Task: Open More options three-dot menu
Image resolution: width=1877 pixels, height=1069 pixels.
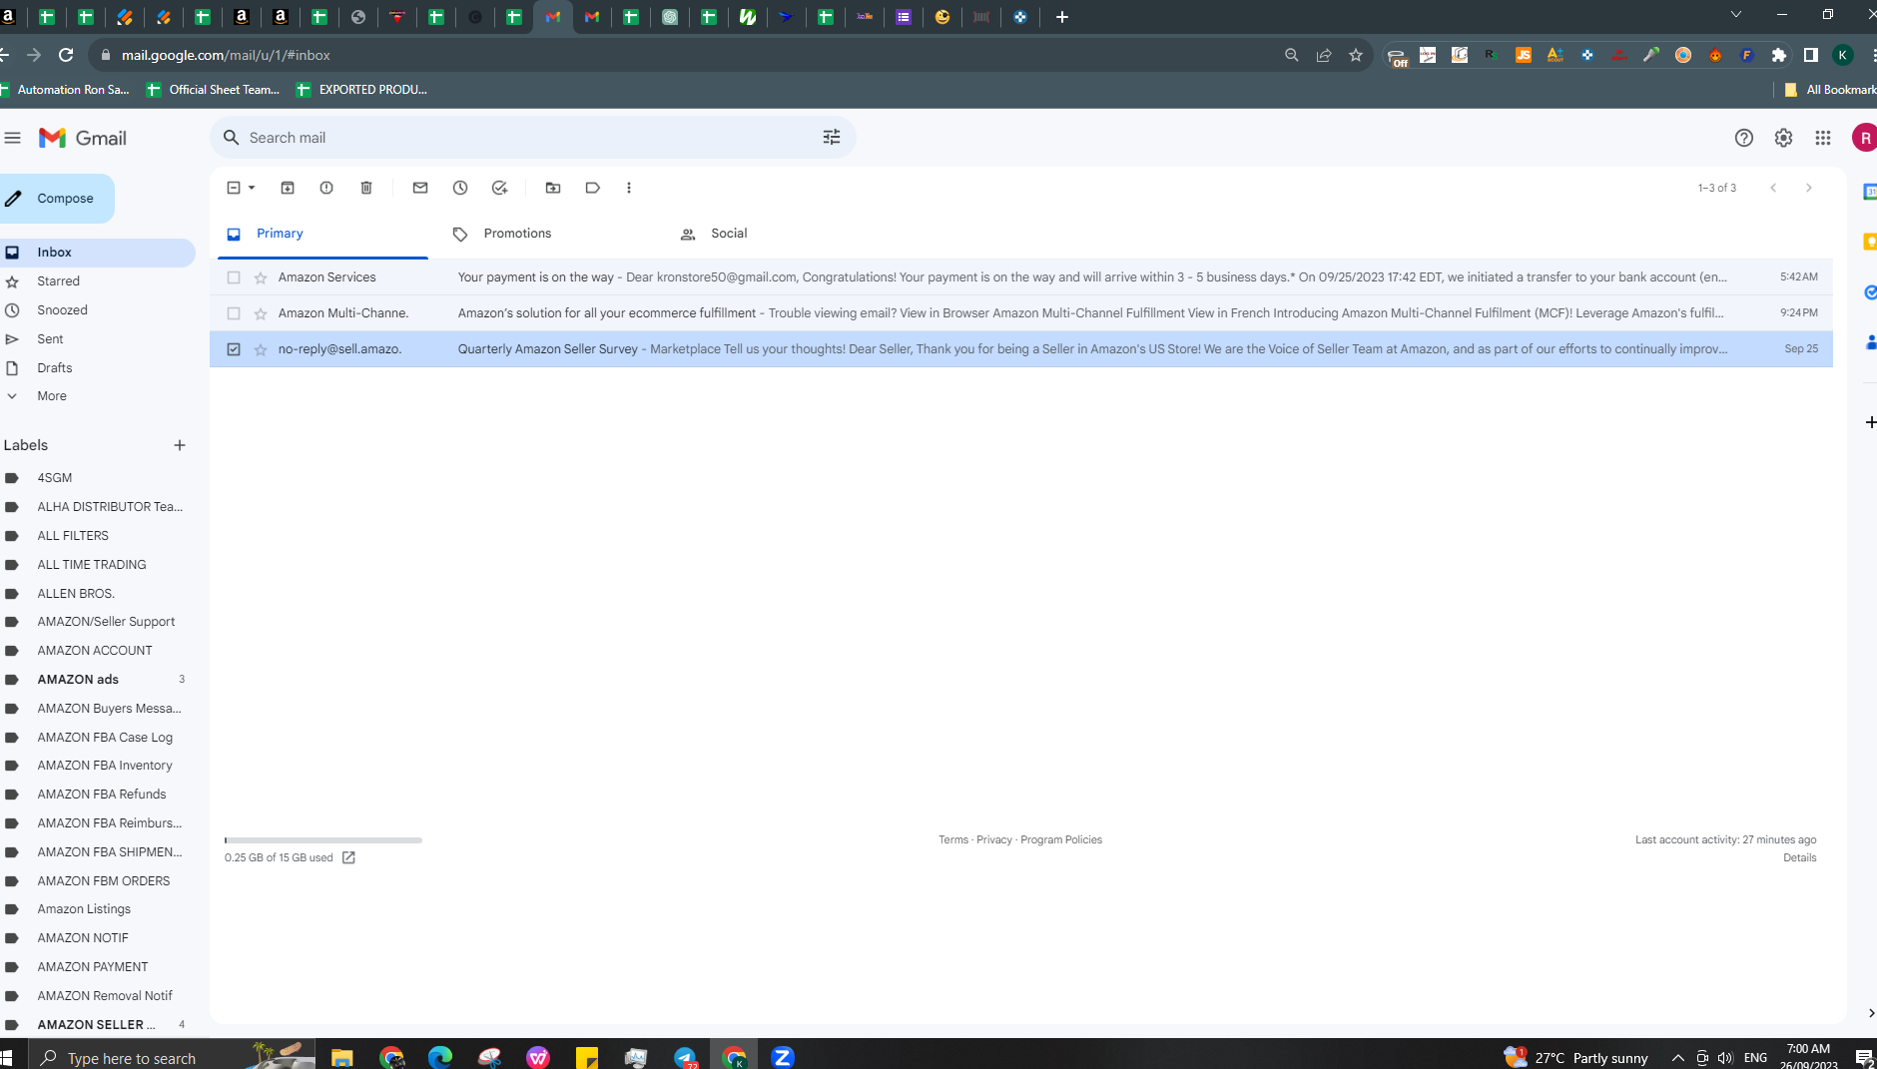Action: point(629,188)
